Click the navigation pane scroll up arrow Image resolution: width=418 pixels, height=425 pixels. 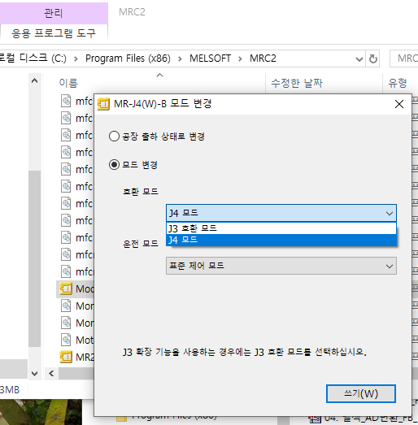34,80
